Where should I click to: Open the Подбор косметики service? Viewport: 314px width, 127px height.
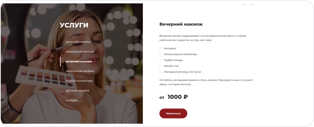click(x=79, y=81)
